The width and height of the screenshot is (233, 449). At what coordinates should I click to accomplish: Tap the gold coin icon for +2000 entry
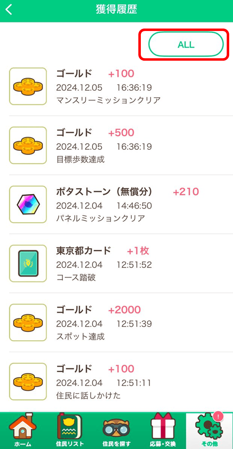(28, 322)
